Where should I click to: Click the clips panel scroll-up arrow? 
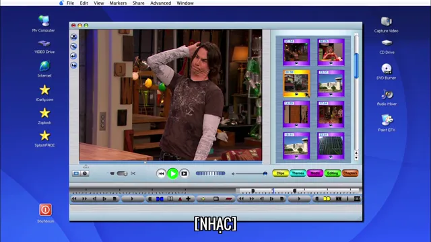pyautogui.click(x=356, y=153)
